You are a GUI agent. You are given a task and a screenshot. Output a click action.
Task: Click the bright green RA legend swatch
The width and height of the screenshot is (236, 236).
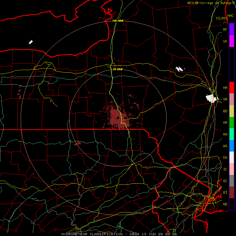pos(232,134)
